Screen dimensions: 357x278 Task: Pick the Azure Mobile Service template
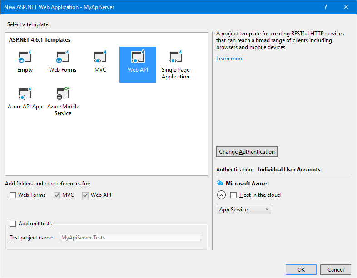(63, 102)
